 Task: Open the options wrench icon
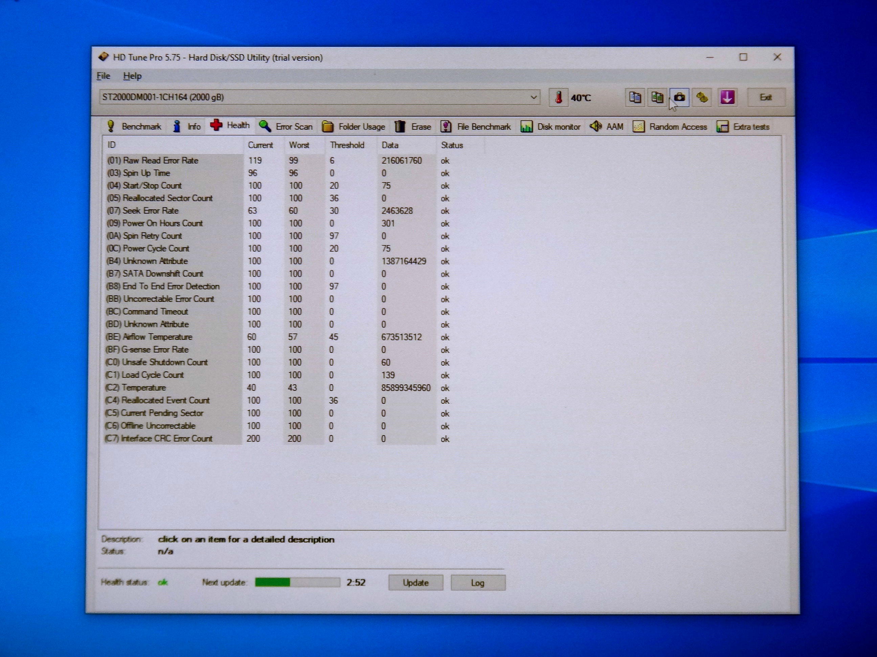pyautogui.click(x=702, y=97)
